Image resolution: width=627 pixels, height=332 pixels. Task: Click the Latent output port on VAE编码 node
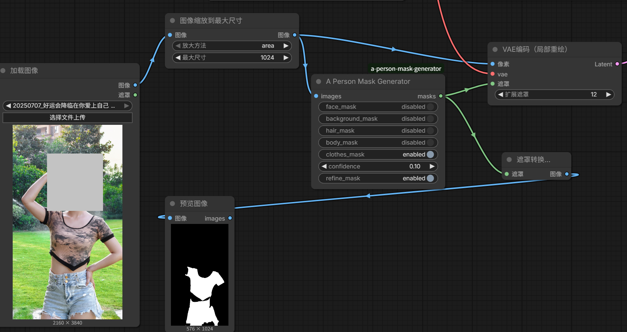(617, 64)
